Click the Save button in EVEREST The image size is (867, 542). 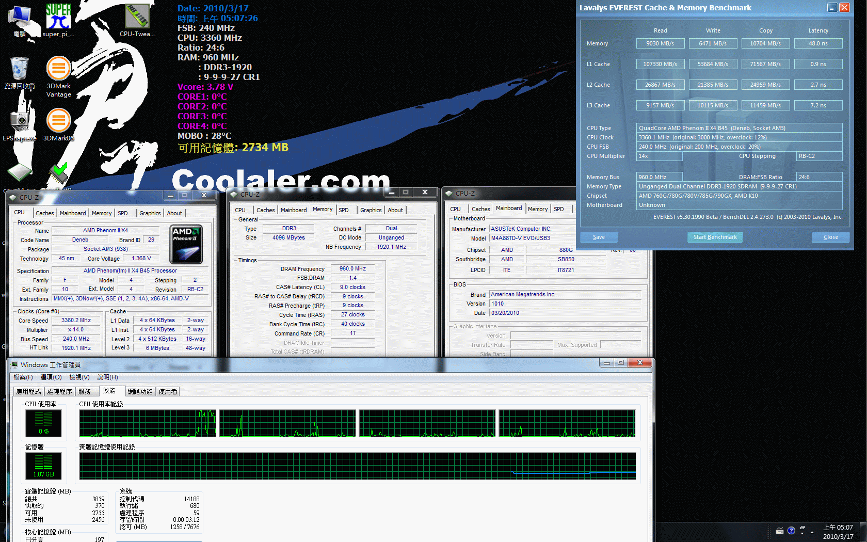[599, 237]
